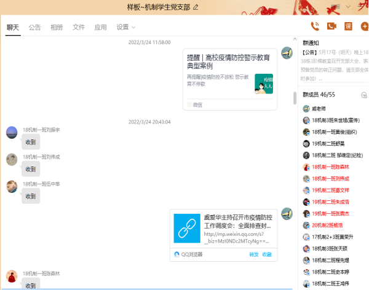Search group members via the icon beside 群成员
This screenshot has height=290, width=369.
click(x=363, y=95)
